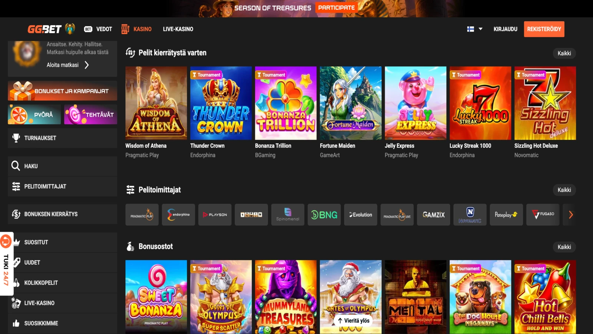Image resolution: width=593 pixels, height=334 pixels.
Task: Click Vieritä ylös scroll-up button
Action: [x=354, y=321]
